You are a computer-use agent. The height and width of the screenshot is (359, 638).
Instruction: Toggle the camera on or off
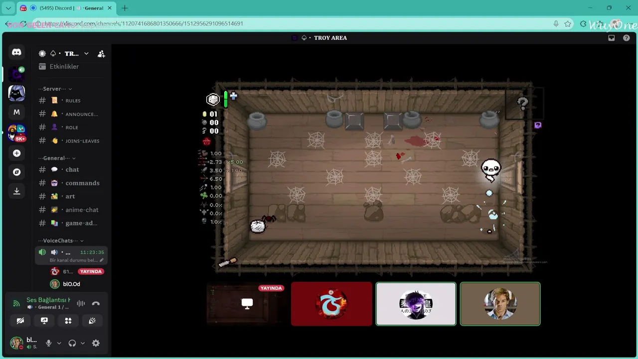pyautogui.click(x=20, y=321)
